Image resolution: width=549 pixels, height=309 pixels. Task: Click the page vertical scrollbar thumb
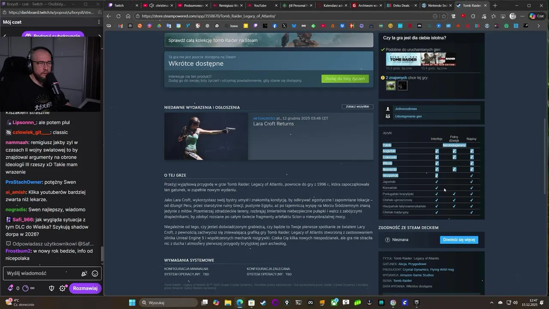[546, 155]
